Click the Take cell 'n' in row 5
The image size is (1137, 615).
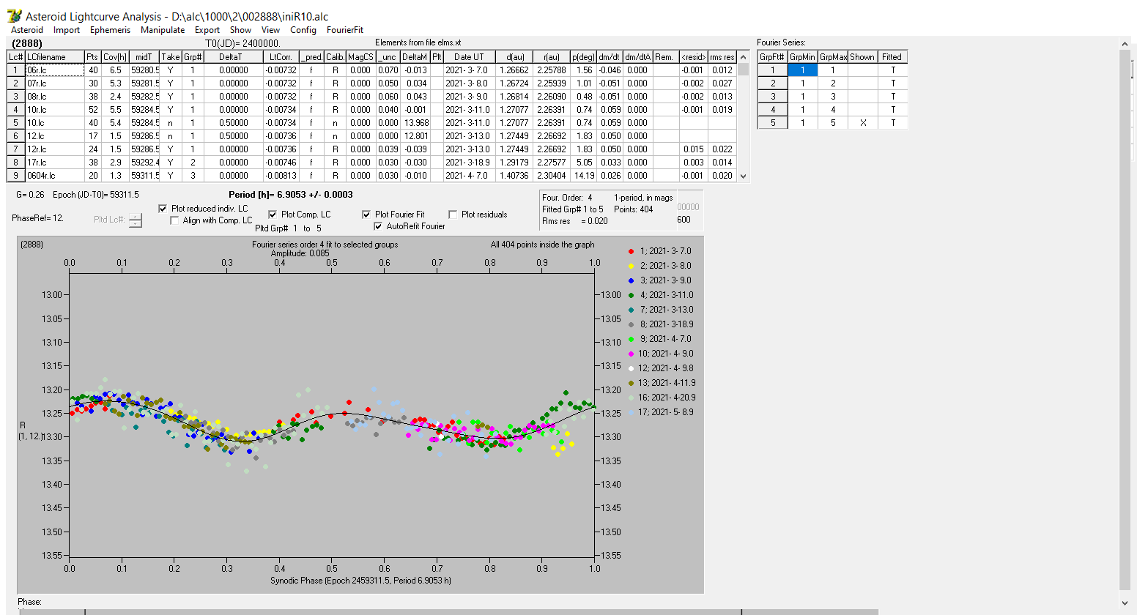(x=171, y=123)
